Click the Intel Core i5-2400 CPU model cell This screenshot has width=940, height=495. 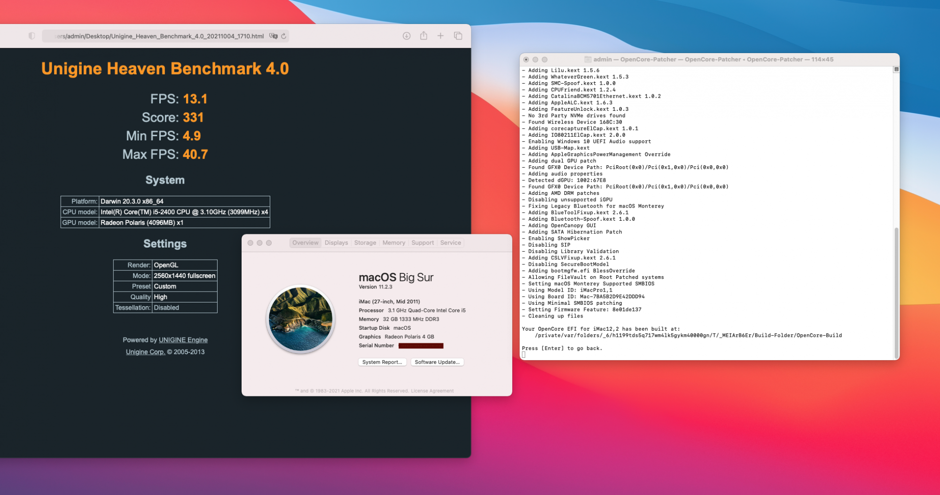(184, 212)
